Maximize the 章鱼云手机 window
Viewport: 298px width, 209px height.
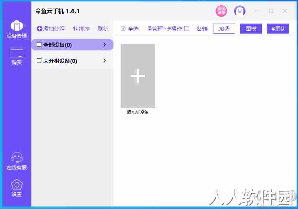click(271, 11)
